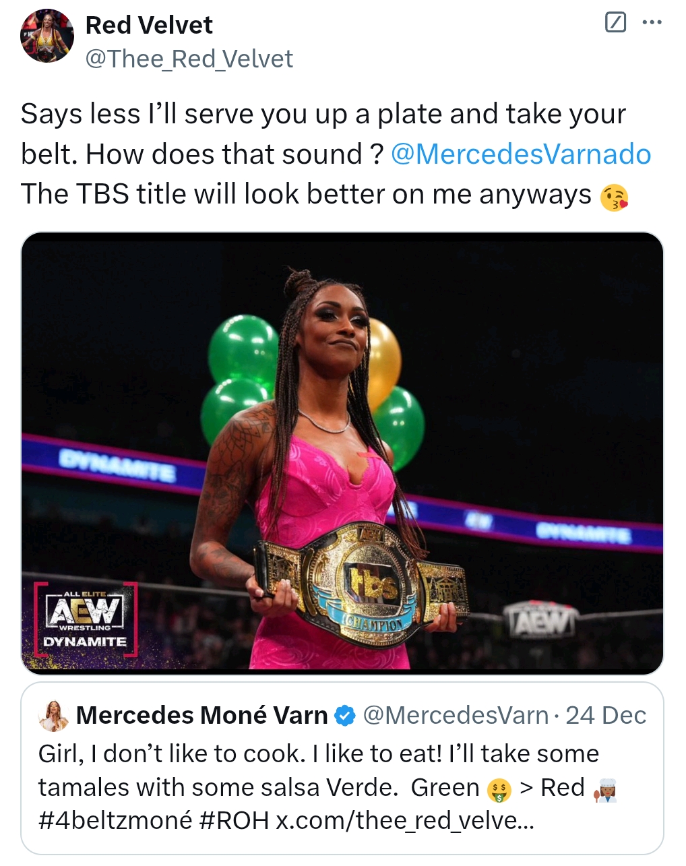
Task: Click the AEW Dynamite logo in photo
Action: [x=86, y=619]
